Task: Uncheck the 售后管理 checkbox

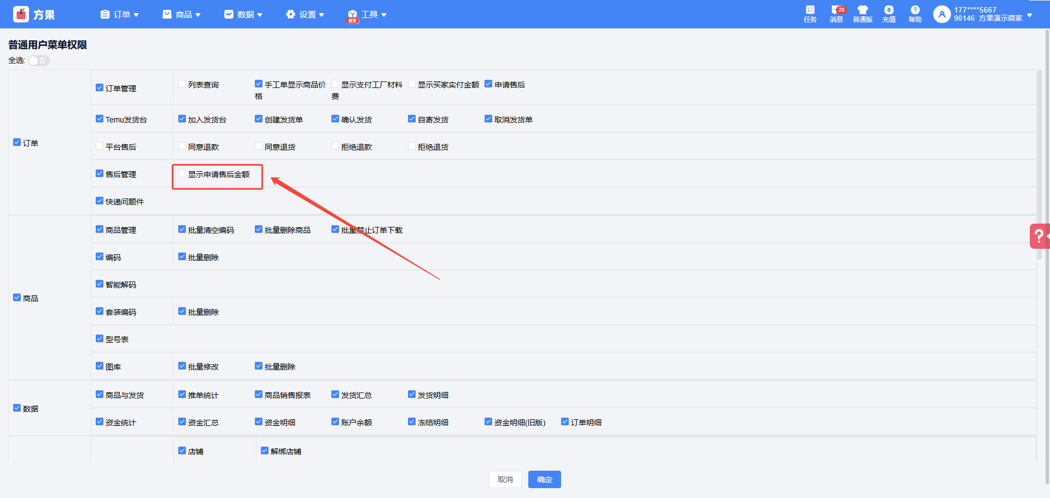Action: click(100, 174)
